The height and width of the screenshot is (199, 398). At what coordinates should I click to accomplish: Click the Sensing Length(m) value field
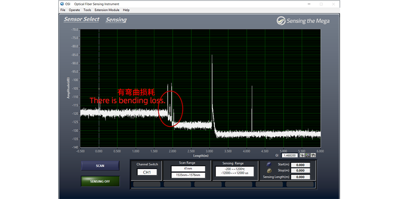coord(300,177)
